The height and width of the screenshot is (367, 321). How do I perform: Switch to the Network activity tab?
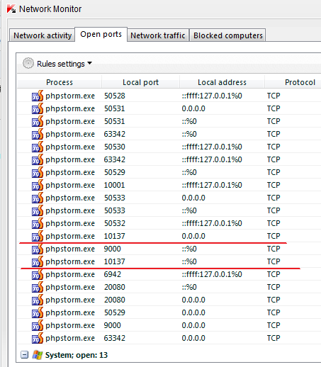click(43, 35)
